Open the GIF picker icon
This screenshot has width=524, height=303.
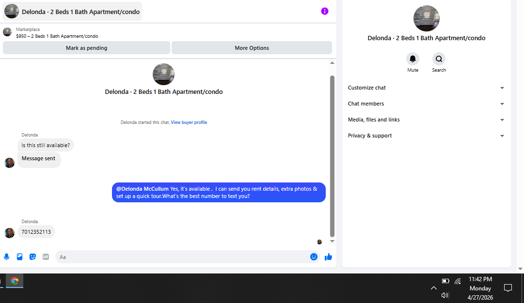pyautogui.click(x=46, y=257)
